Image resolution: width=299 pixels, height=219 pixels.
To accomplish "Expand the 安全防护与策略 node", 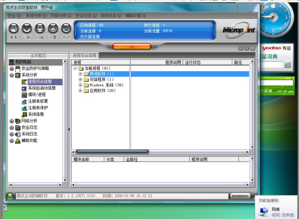I will (x=12, y=69).
